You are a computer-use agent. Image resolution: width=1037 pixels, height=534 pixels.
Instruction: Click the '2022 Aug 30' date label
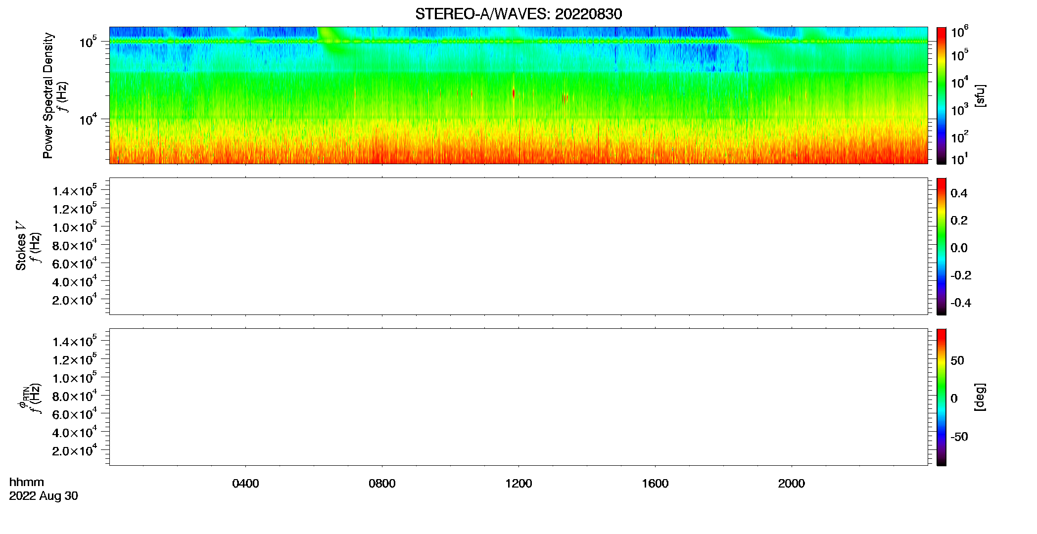[x=44, y=496]
